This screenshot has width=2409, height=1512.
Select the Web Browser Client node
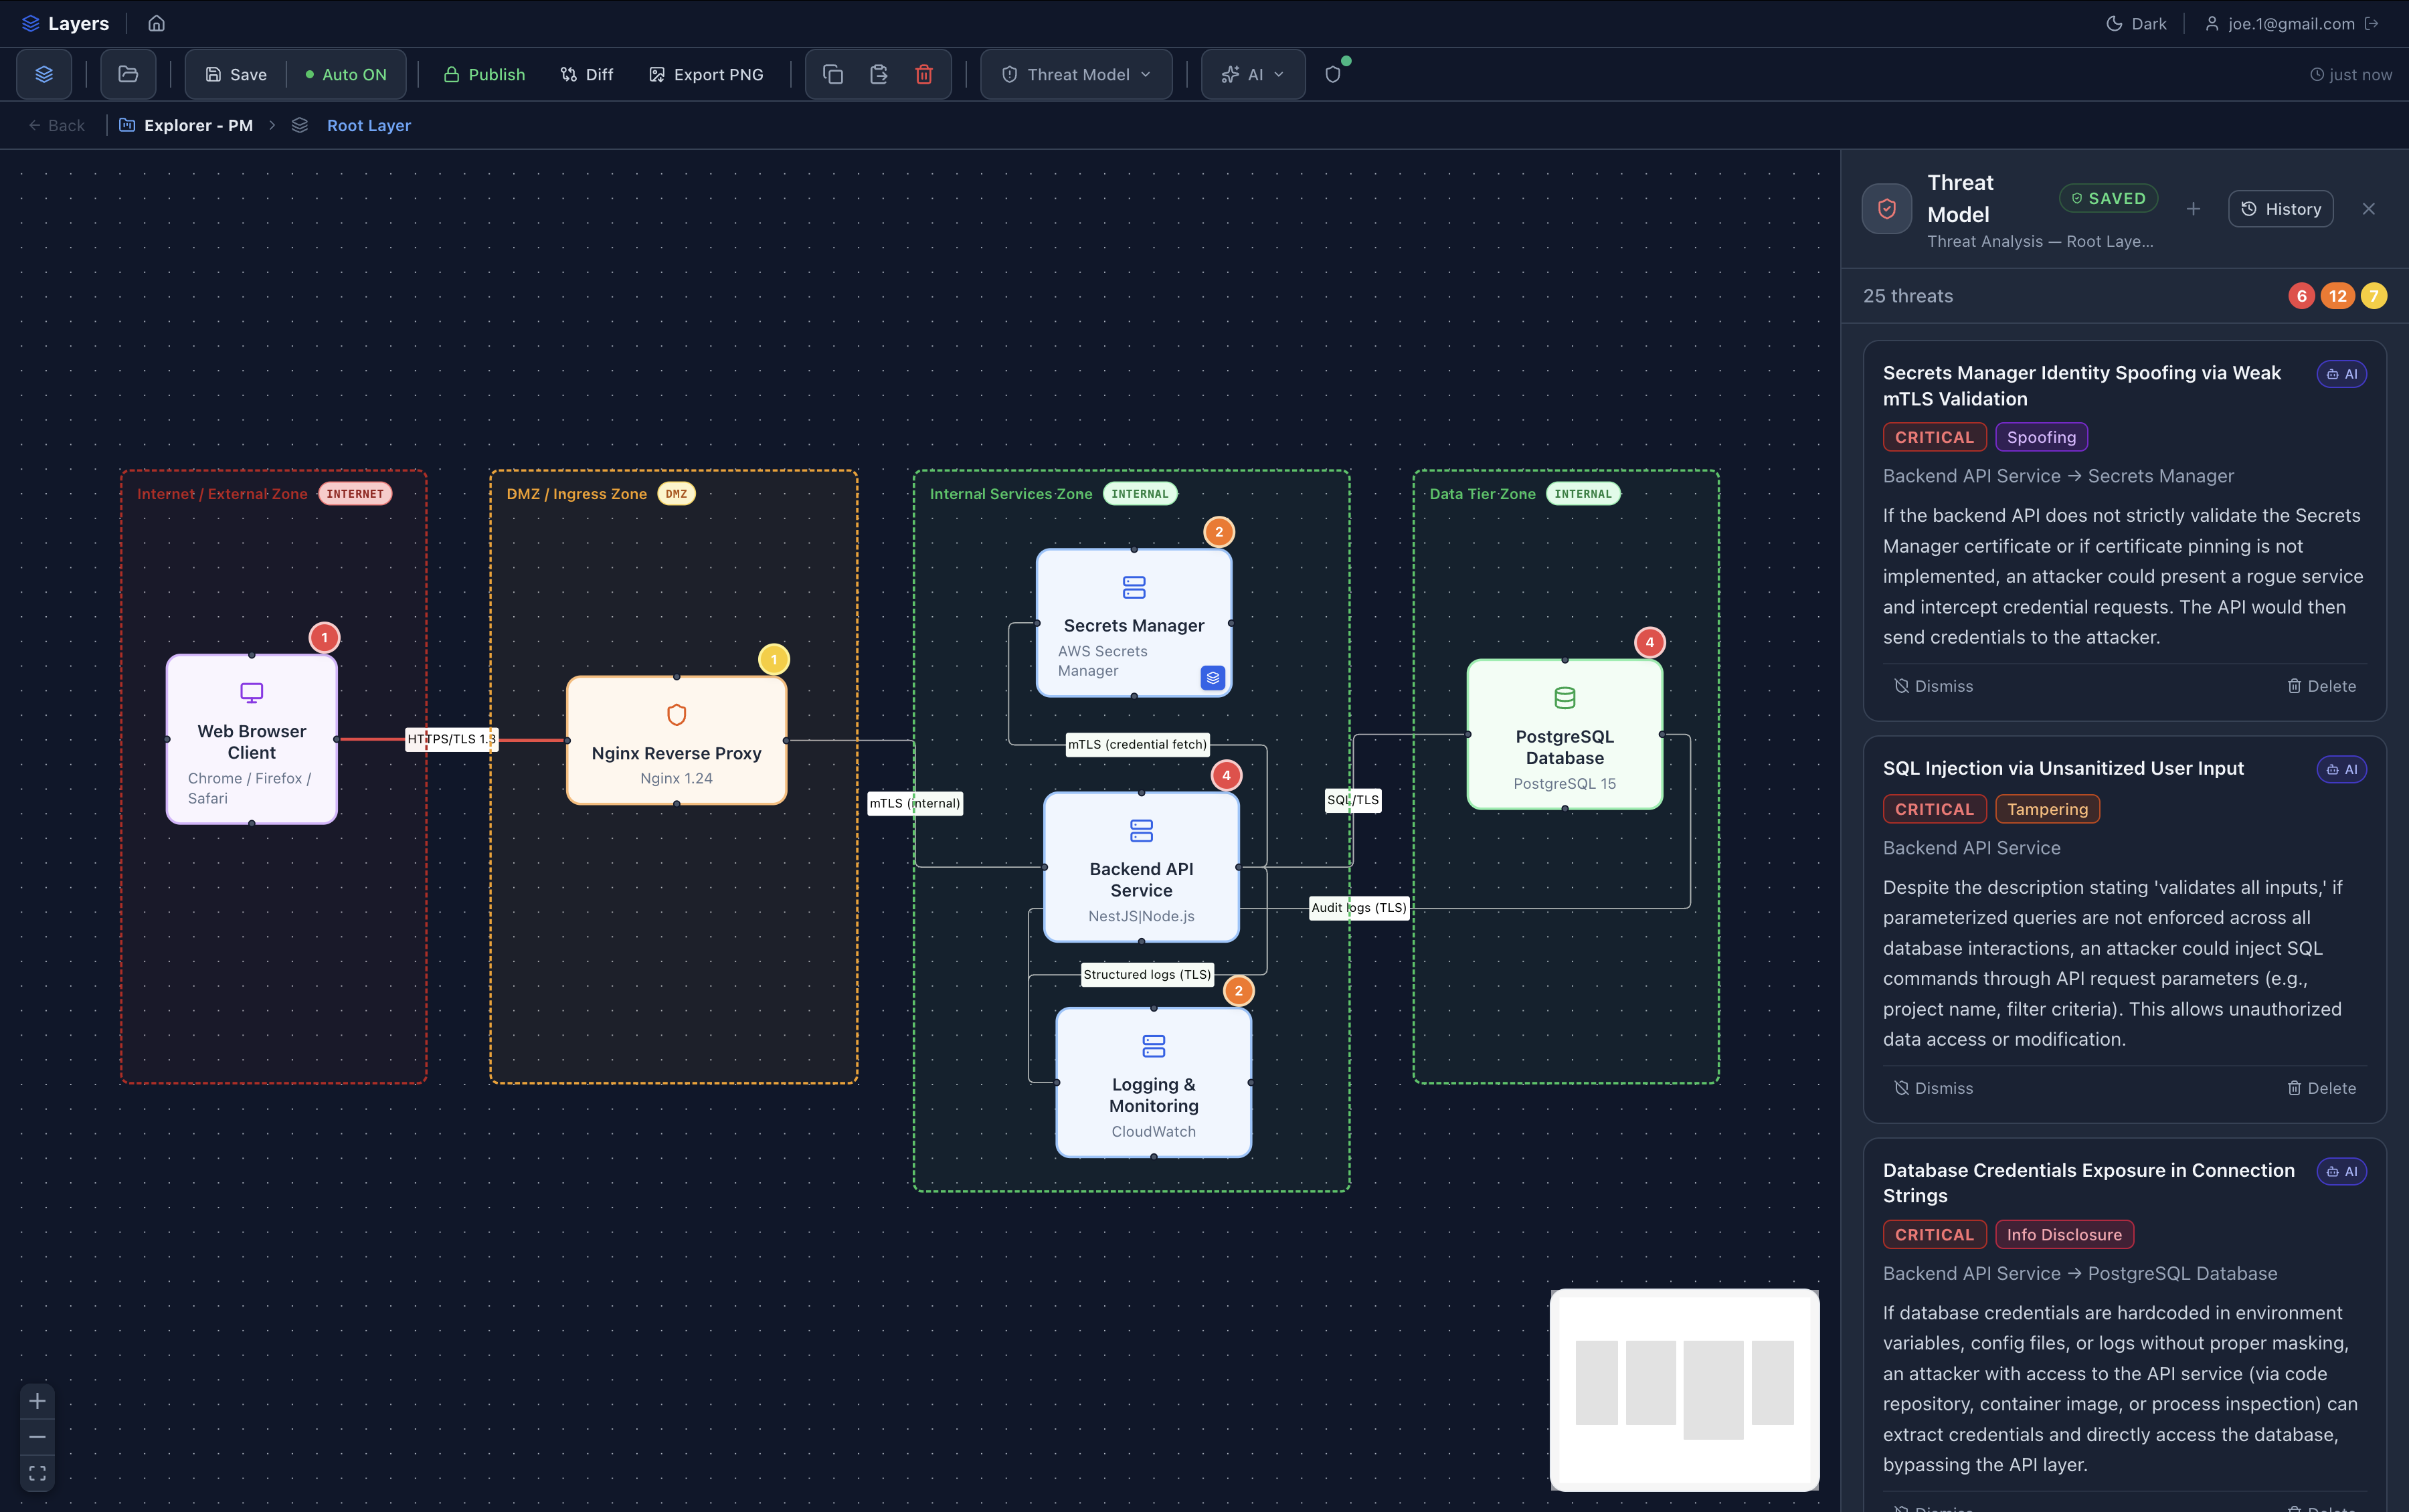point(252,739)
